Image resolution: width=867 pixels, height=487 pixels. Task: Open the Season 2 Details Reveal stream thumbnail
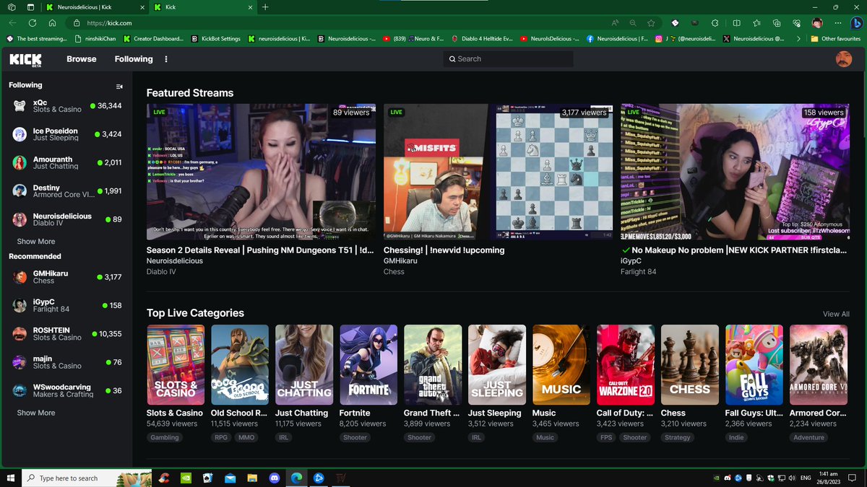(x=261, y=172)
